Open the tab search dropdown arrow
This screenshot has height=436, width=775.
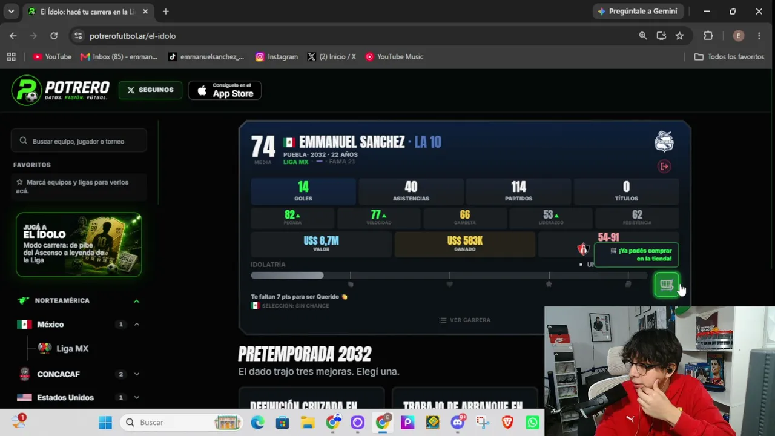tap(11, 12)
